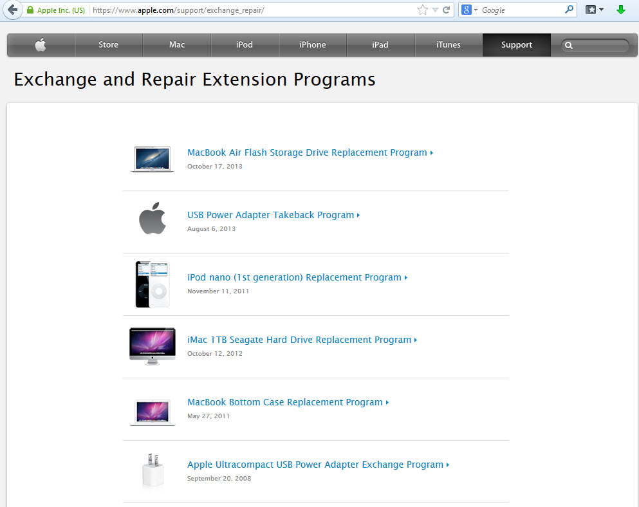Open the iPod tab
This screenshot has width=639, height=507.
(245, 45)
